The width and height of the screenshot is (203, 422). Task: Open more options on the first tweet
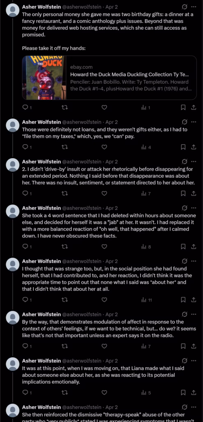[x=193, y=7]
